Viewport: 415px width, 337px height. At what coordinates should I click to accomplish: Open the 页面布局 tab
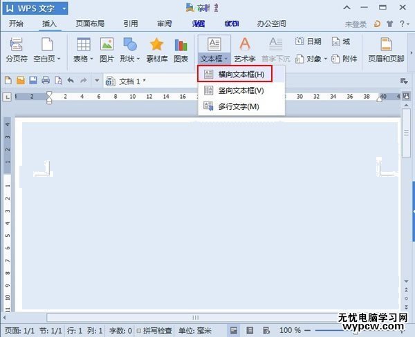[90, 23]
